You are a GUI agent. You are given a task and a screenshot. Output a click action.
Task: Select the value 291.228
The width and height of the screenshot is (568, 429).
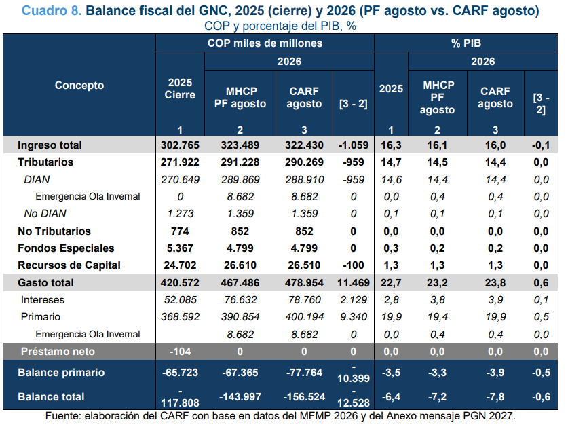(x=240, y=162)
